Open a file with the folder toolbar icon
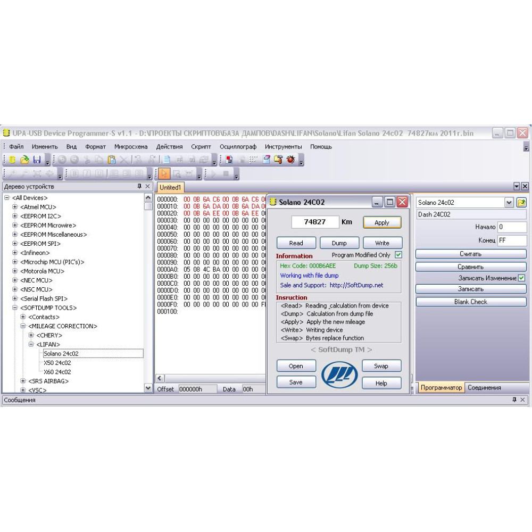 [x=24, y=160]
